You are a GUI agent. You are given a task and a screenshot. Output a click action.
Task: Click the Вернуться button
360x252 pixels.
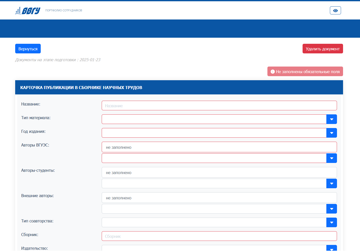click(28, 49)
